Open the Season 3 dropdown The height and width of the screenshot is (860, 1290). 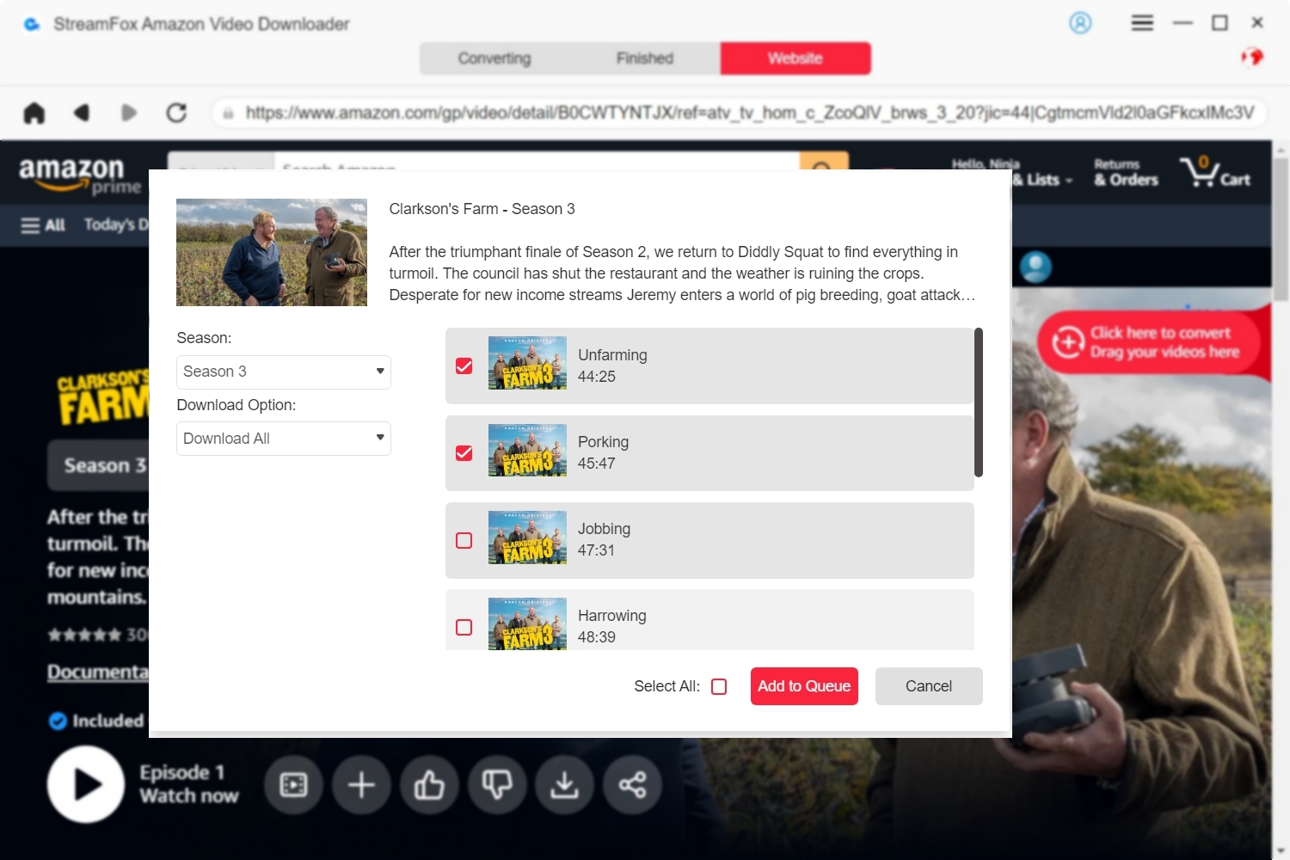pos(284,372)
